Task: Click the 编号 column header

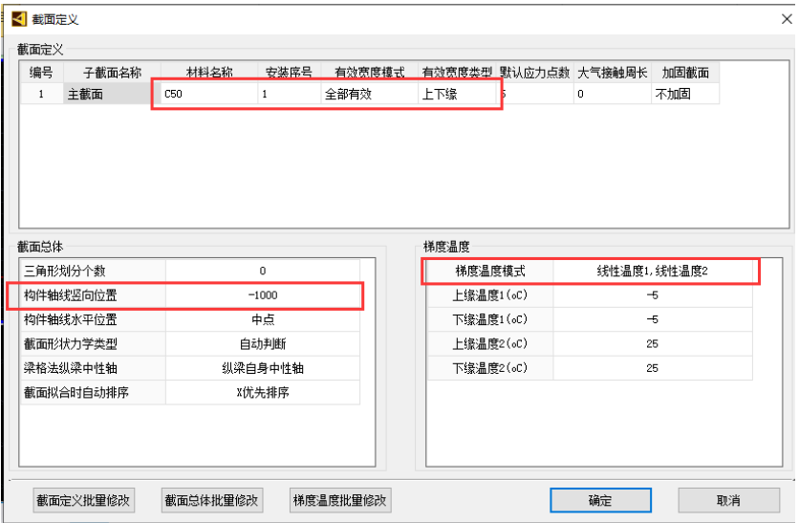Action: 41,73
